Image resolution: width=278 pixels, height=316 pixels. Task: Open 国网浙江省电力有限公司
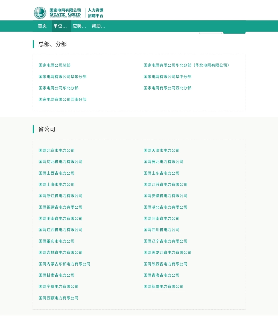point(60,196)
